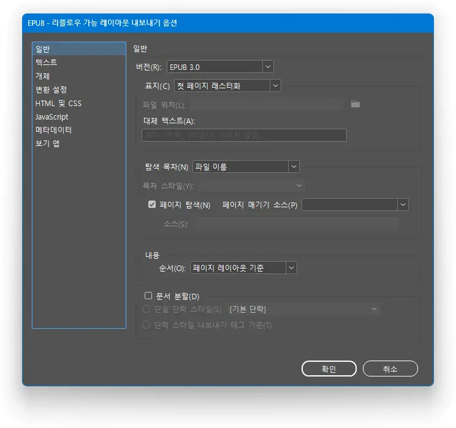Select 일반 in the category list
Image resolution: width=456 pixels, height=428 pixels.
[79, 49]
